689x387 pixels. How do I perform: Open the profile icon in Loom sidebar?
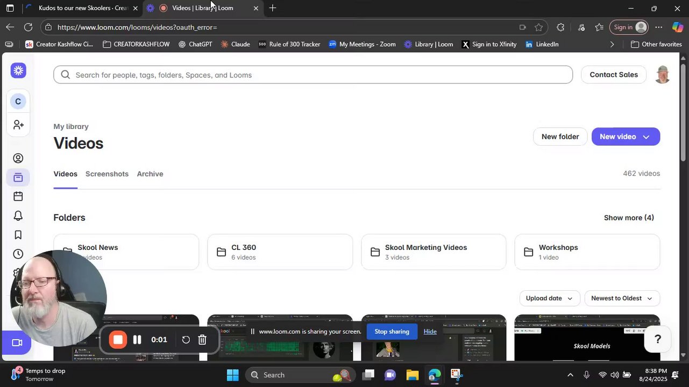(18, 158)
